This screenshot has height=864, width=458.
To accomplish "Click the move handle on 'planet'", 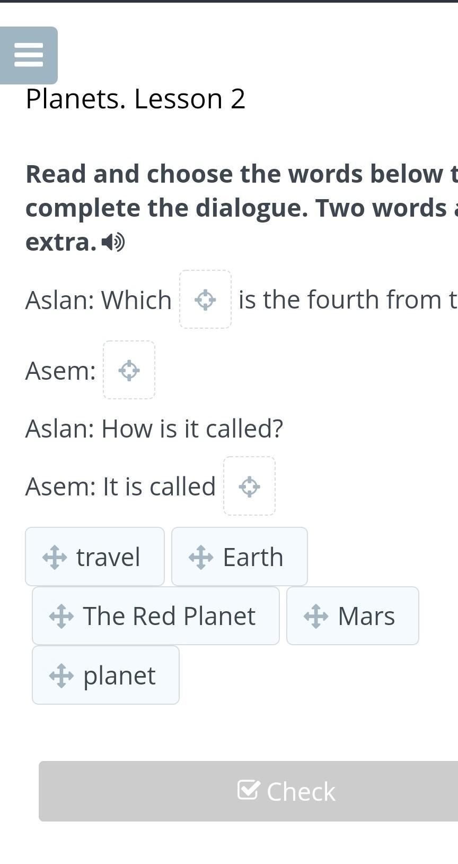I will pos(61,675).
